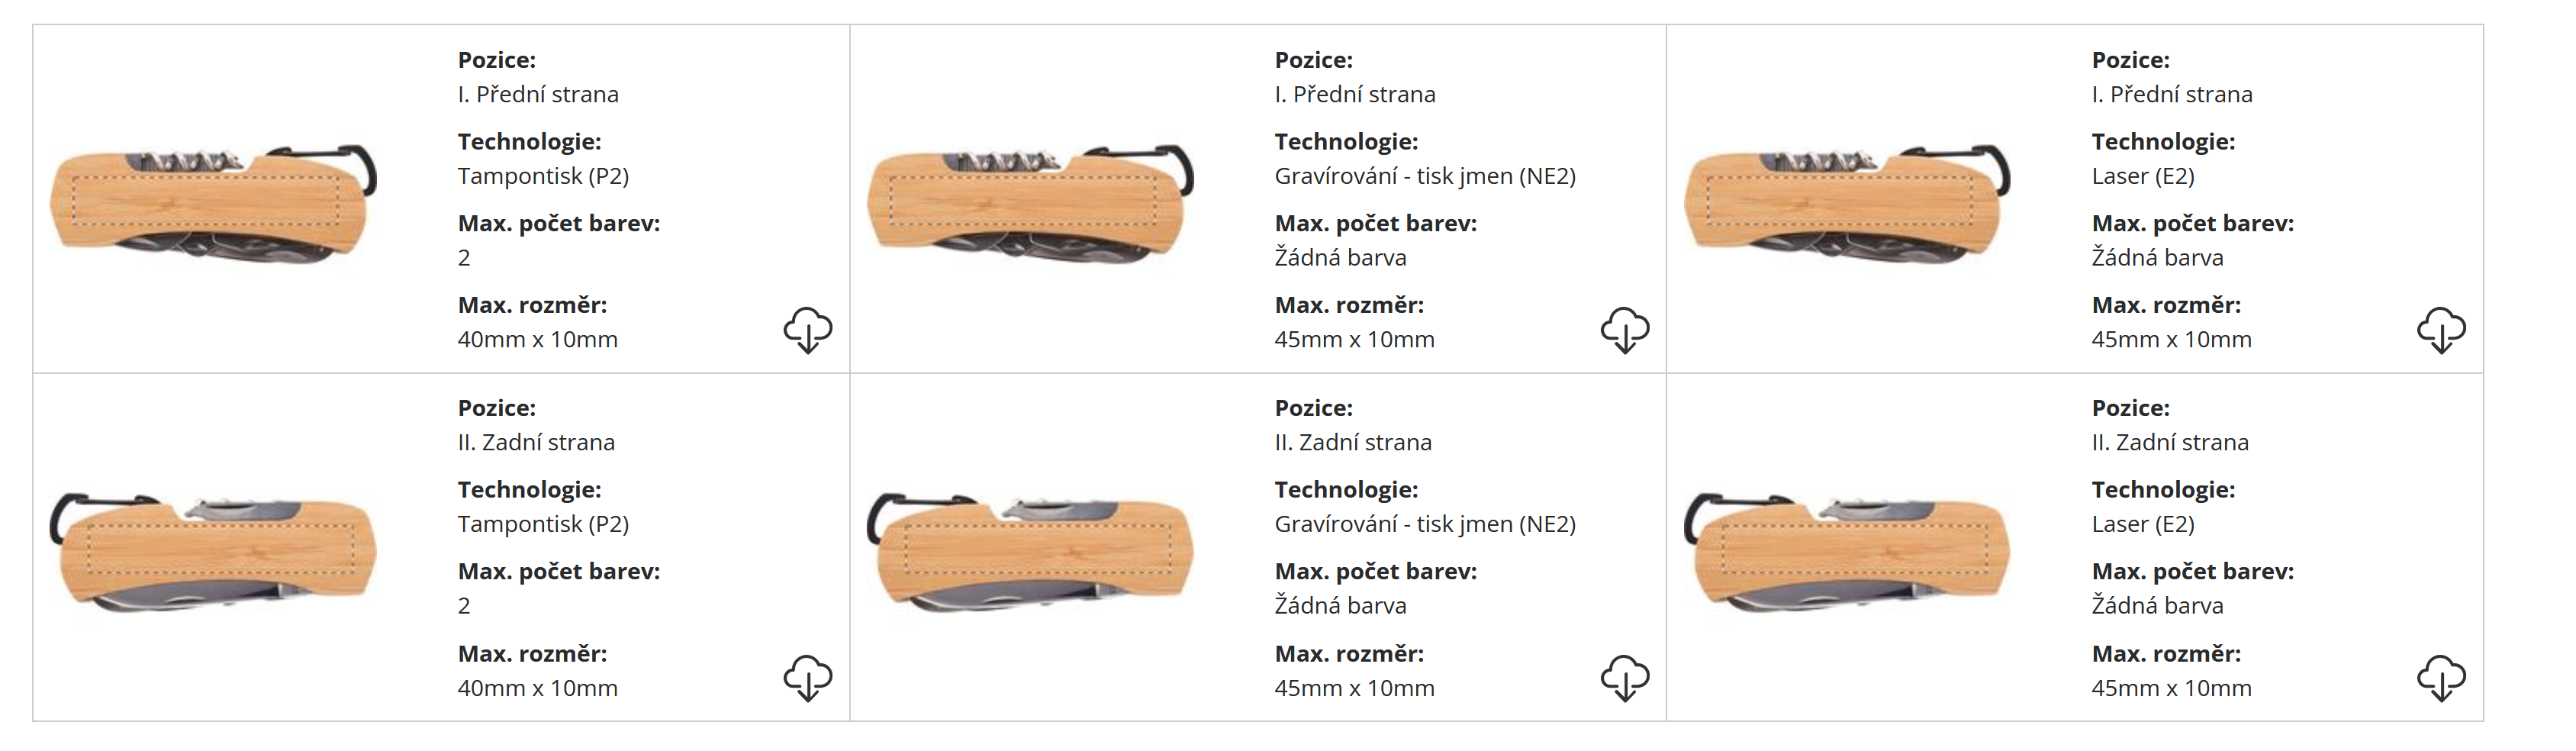
Task: Download template for back side Tampontisk (P2)
Action: (x=807, y=677)
